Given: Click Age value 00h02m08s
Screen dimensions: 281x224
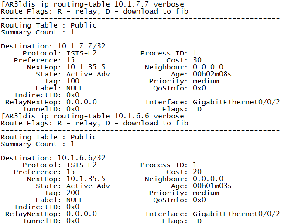Looking at the screenshot, I should (x=212, y=74).
